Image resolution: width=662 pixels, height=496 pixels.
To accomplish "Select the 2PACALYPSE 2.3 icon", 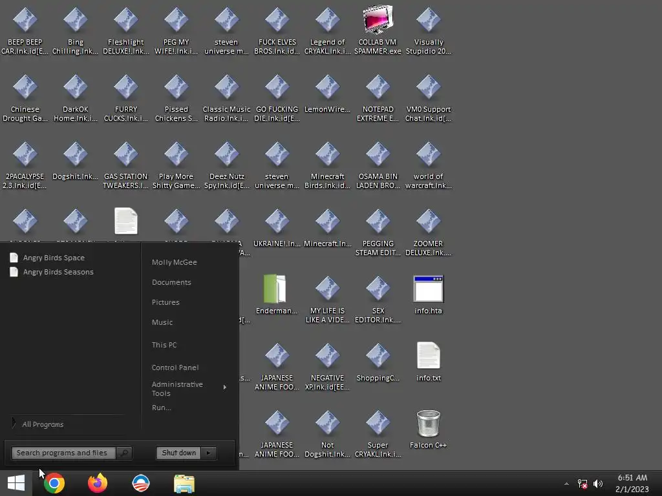I will [x=25, y=165].
